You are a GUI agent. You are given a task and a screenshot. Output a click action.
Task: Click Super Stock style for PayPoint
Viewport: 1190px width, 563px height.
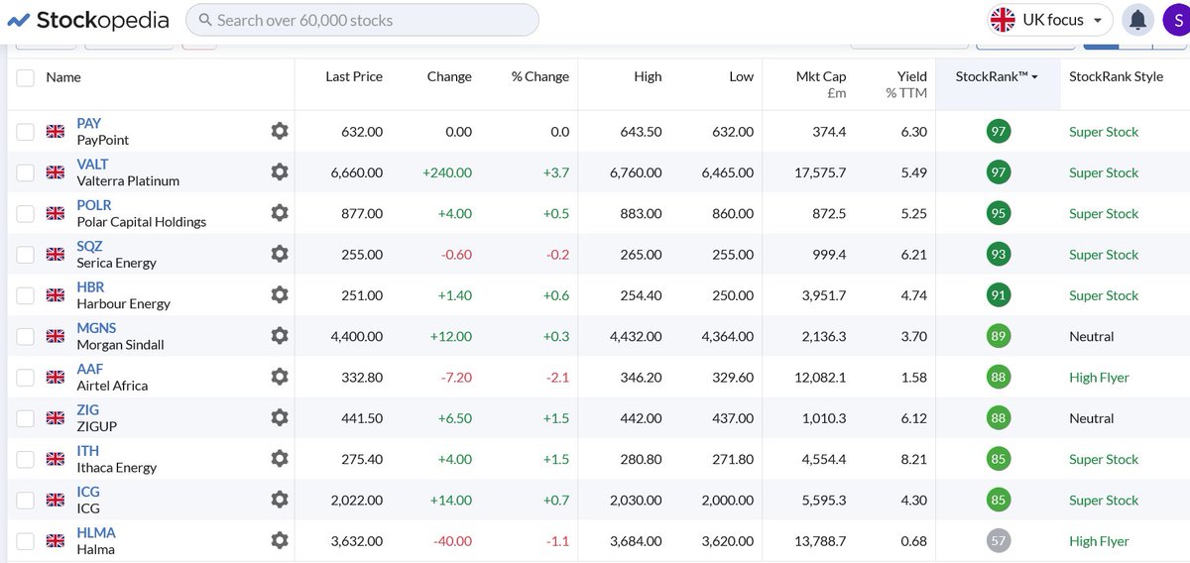pyautogui.click(x=1104, y=131)
